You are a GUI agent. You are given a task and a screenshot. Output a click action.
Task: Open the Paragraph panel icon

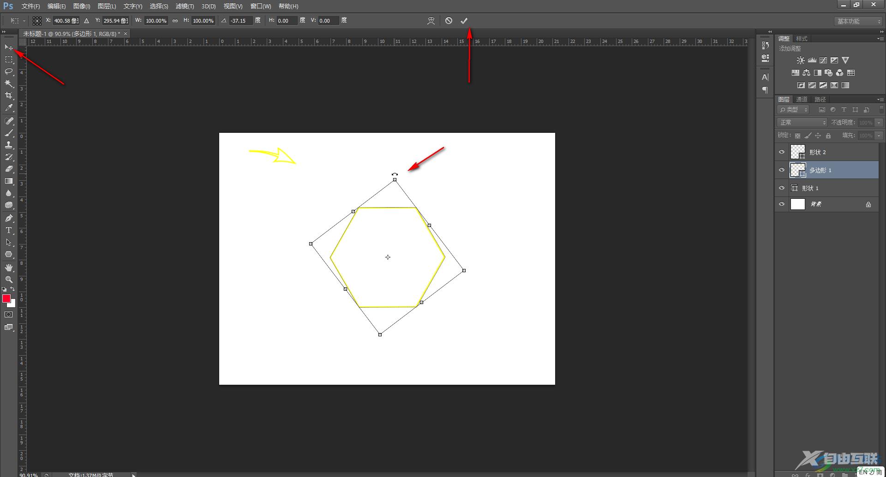[765, 90]
